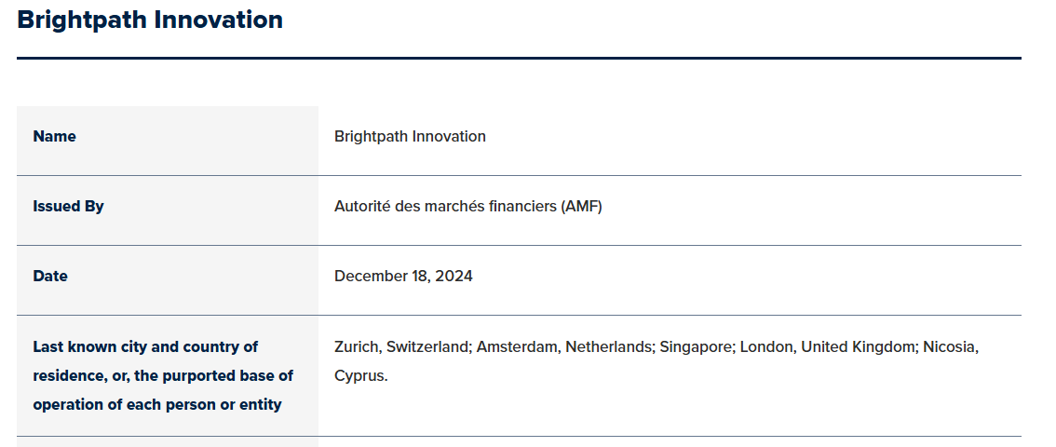This screenshot has height=447, width=1056.
Task: Click the 'operation of each person or entity' line
Action: (x=157, y=405)
